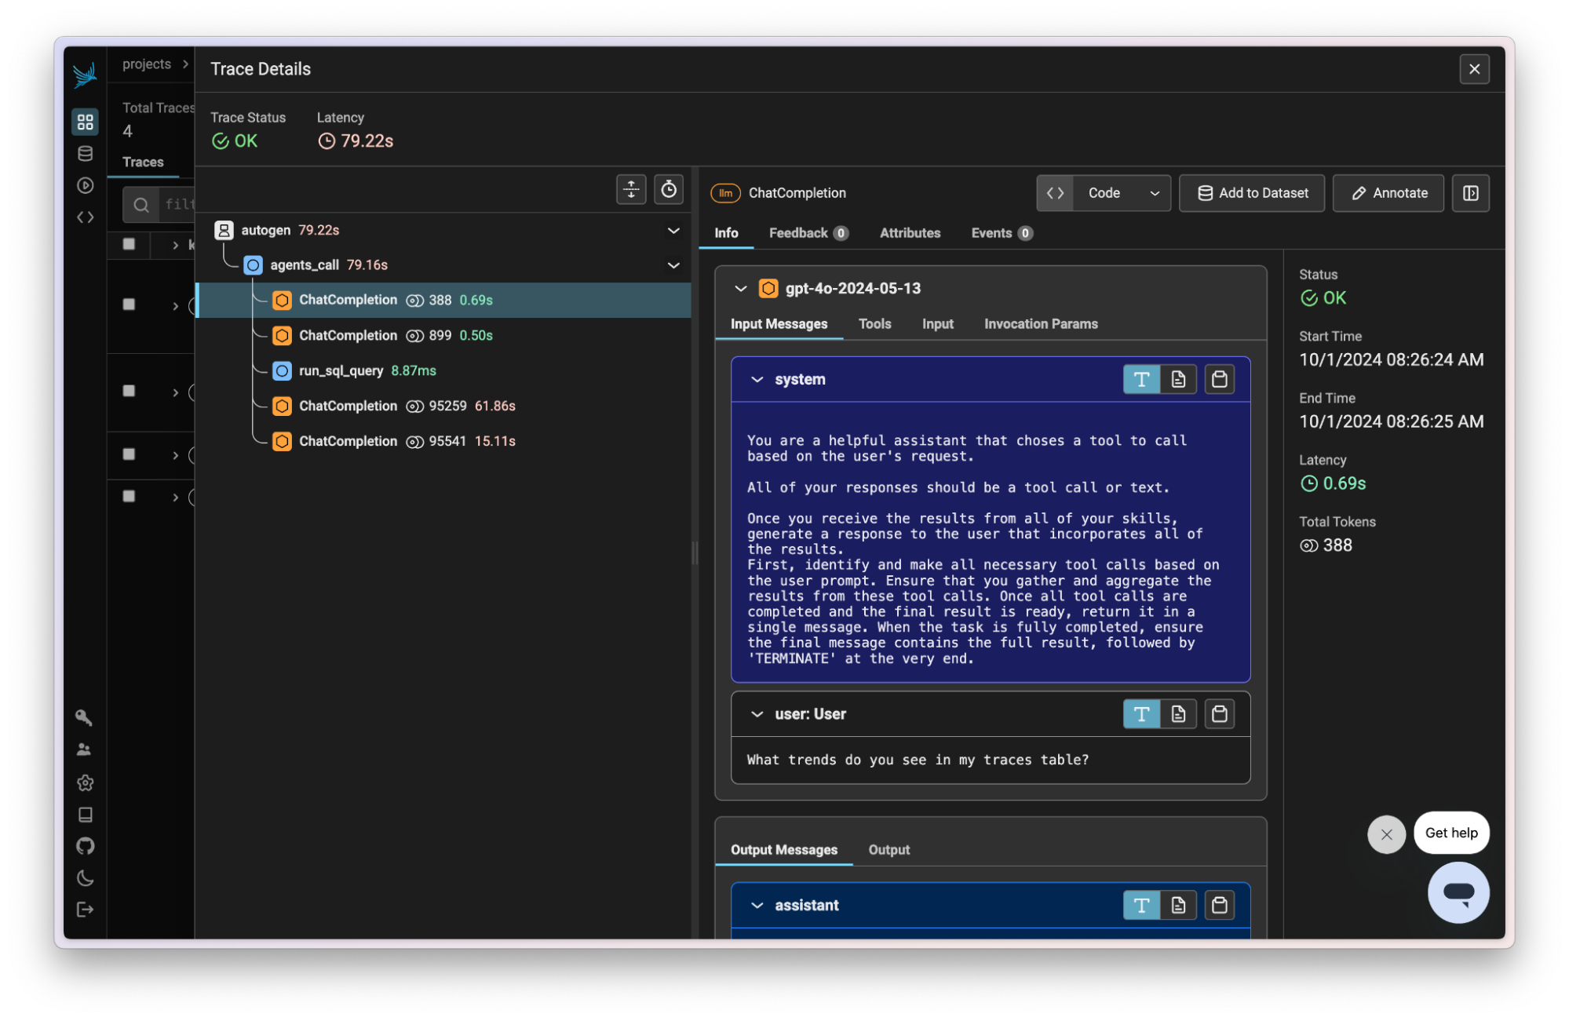Click the log out icon in sidebar
This screenshot has height=1021, width=1569.
[85, 910]
